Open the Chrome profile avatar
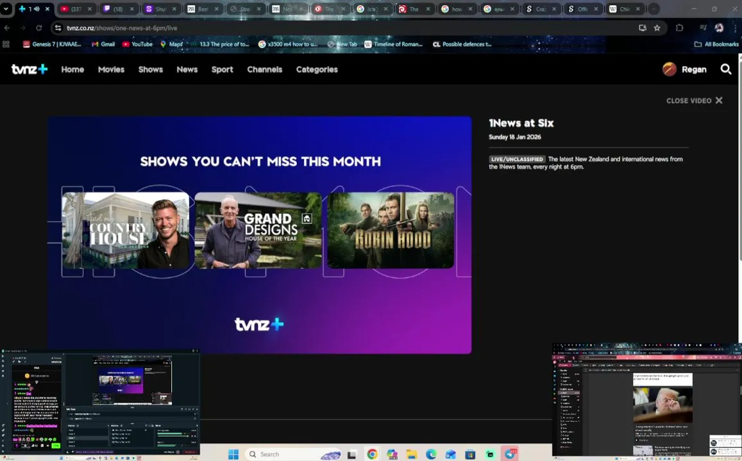Image resolution: width=742 pixels, height=461 pixels. coord(719,28)
